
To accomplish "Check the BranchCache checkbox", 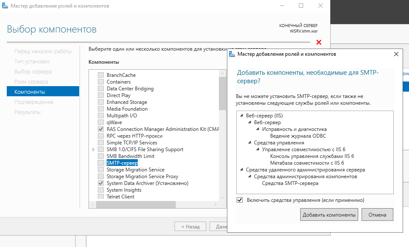I will pos(101,75).
